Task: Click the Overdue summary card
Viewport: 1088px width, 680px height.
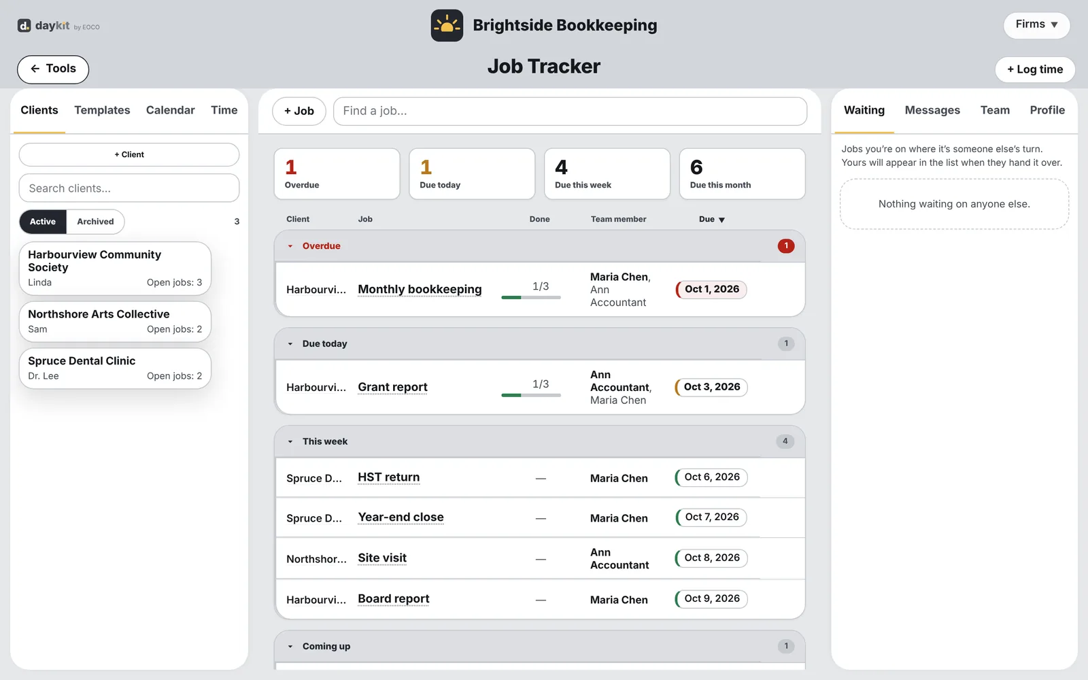Action: [337, 174]
